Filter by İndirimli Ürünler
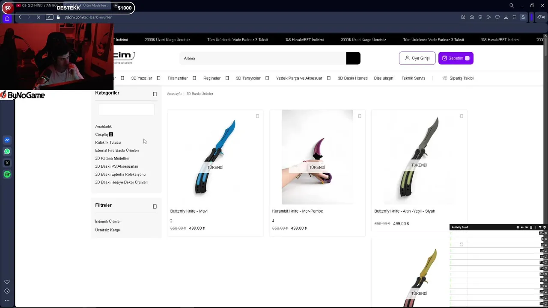 (x=108, y=222)
